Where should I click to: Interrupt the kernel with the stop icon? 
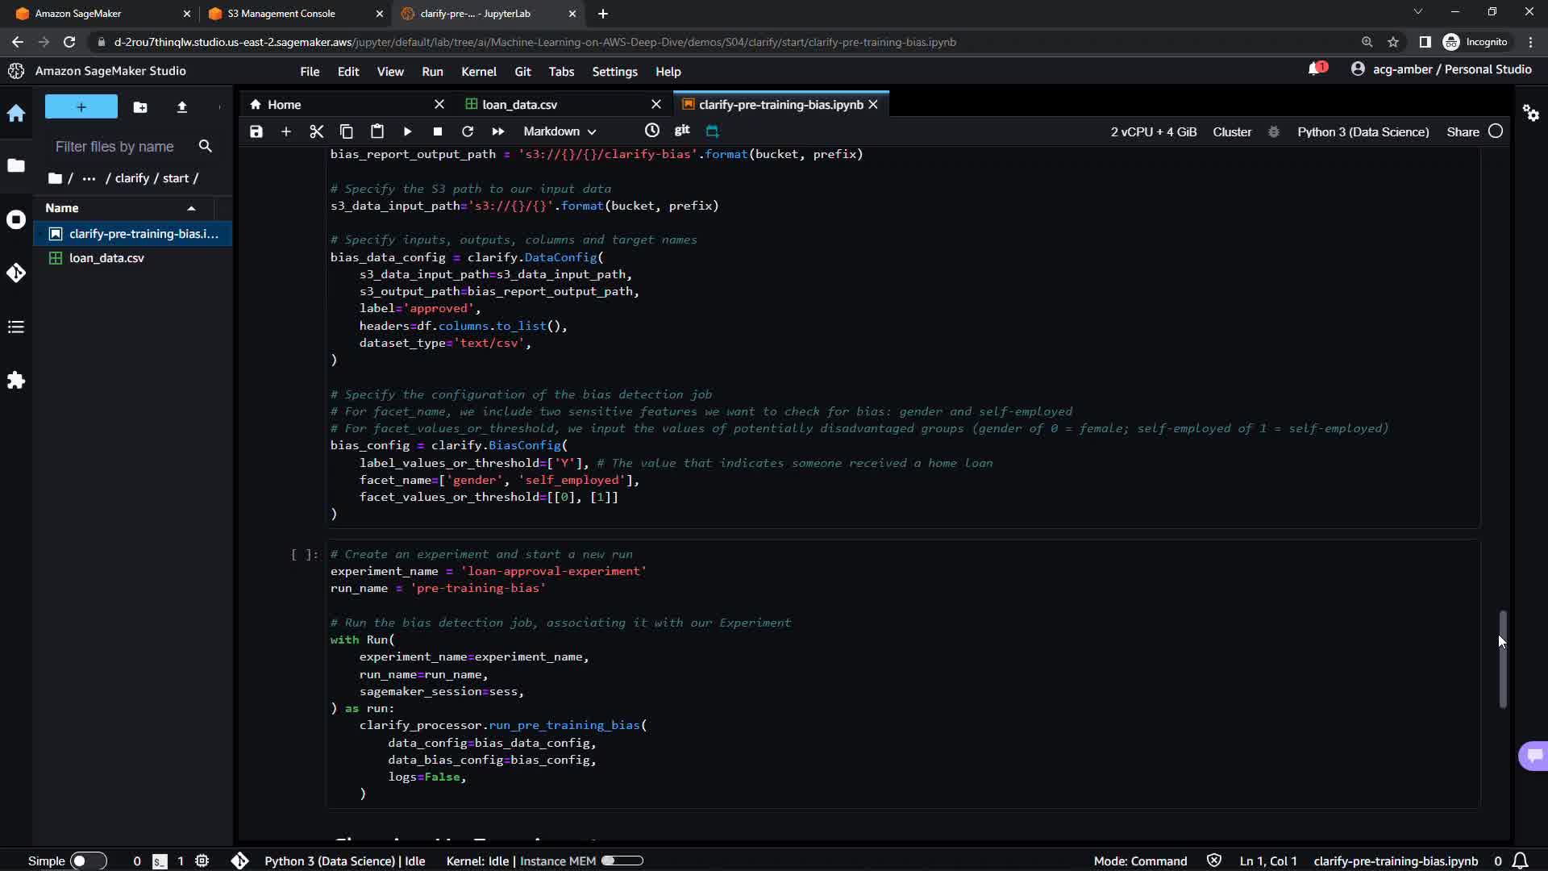pyautogui.click(x=437, y=131)
